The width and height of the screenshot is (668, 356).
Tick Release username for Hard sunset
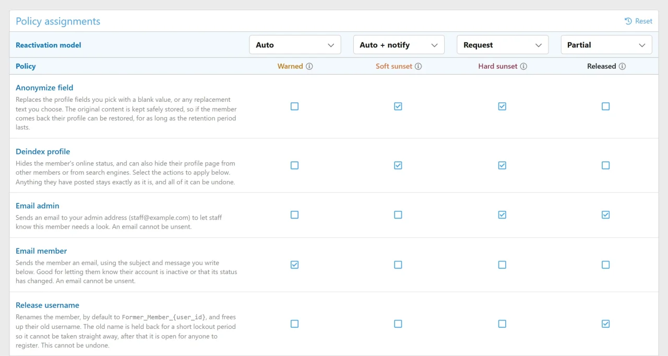pyautogui.click(x=502, y=324)
